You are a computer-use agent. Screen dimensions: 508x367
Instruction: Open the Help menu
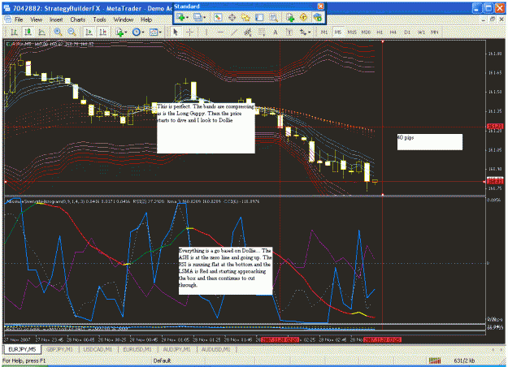(x=146, y=19)
